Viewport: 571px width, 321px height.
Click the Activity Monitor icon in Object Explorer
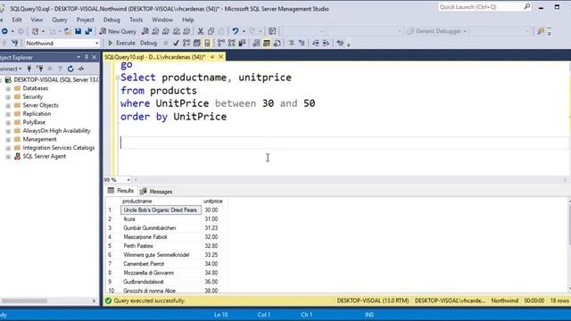(x=81, y=69)
